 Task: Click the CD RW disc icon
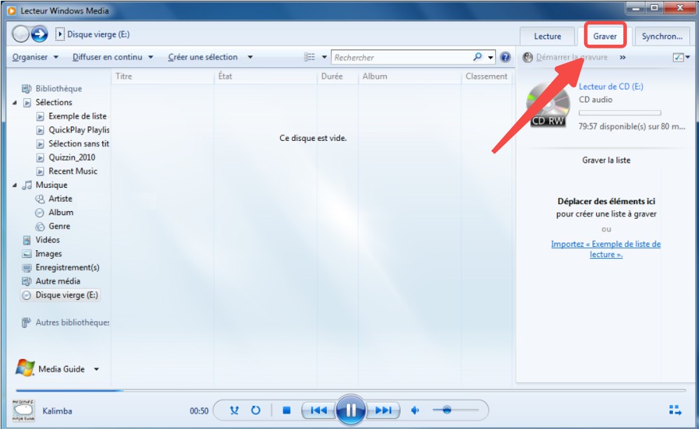click(548, 106)
